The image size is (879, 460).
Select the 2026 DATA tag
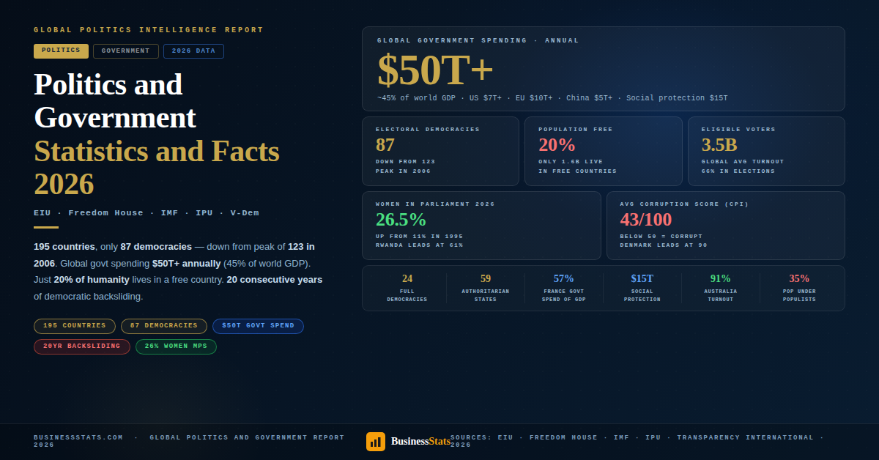point(193,51)
